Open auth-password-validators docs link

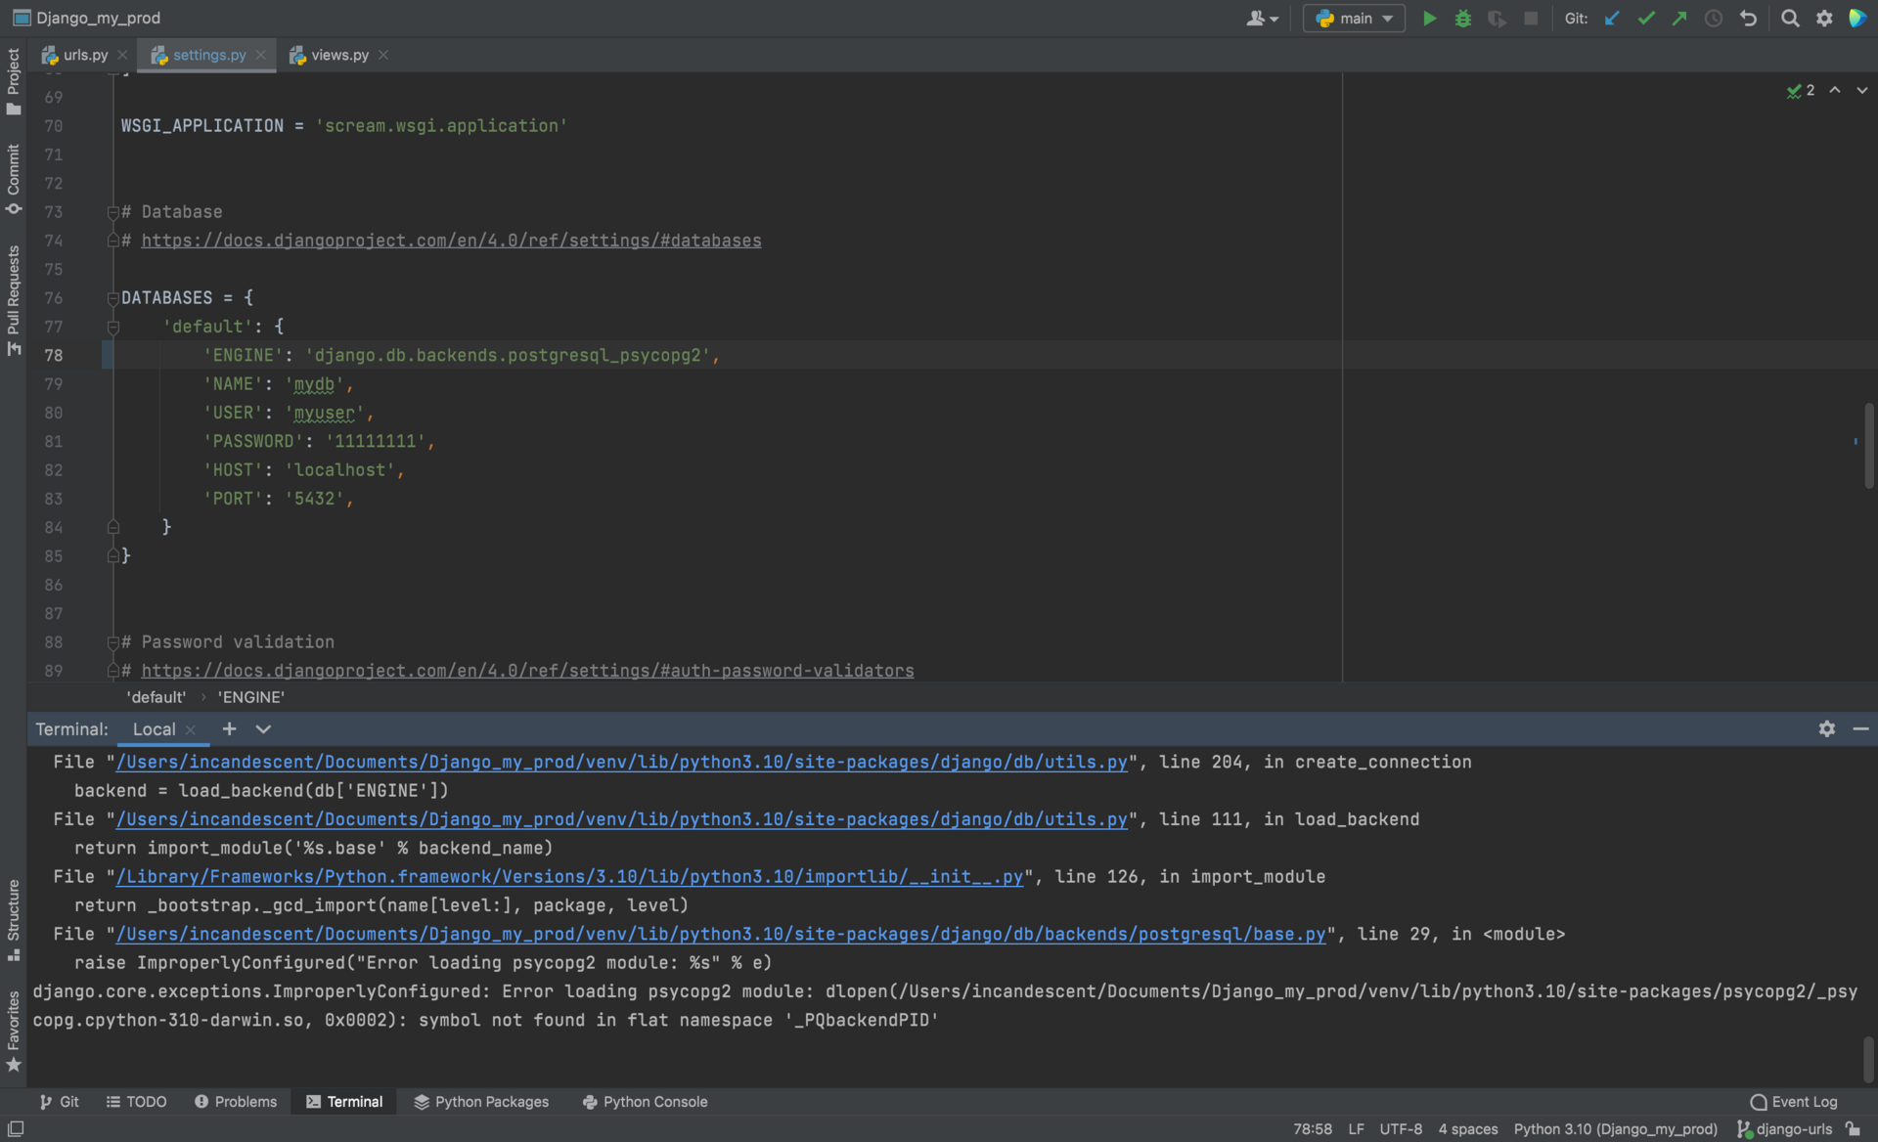click(527, 671)
